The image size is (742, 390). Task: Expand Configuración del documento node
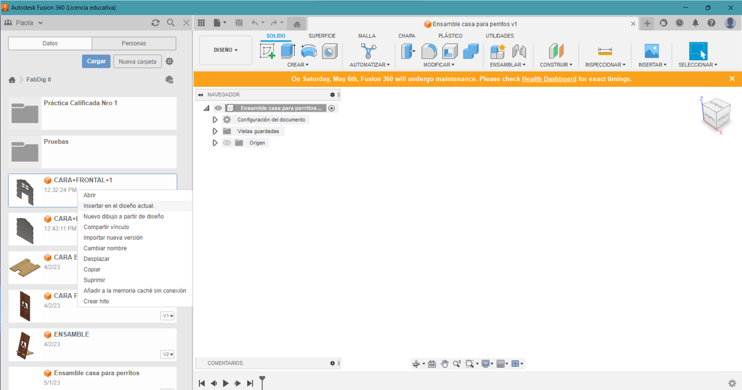point(215,120)
